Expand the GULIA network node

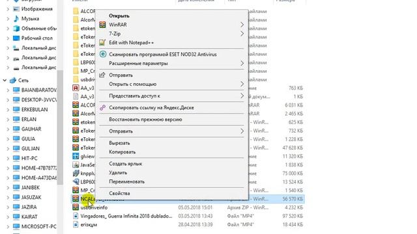[8, 138]
